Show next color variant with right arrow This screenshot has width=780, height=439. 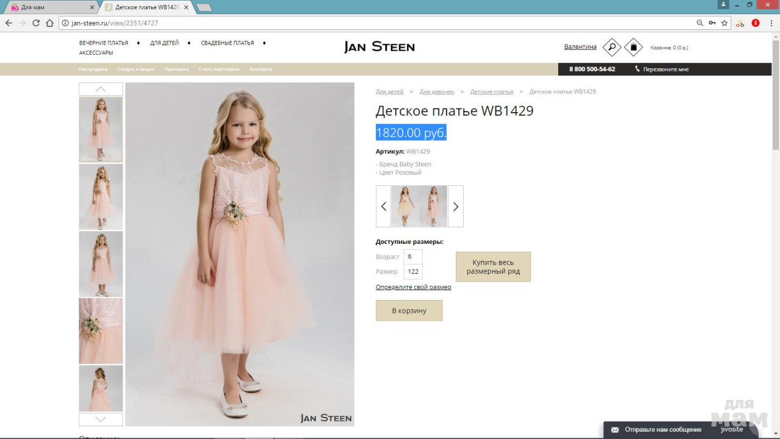click(x=455, y=206)
